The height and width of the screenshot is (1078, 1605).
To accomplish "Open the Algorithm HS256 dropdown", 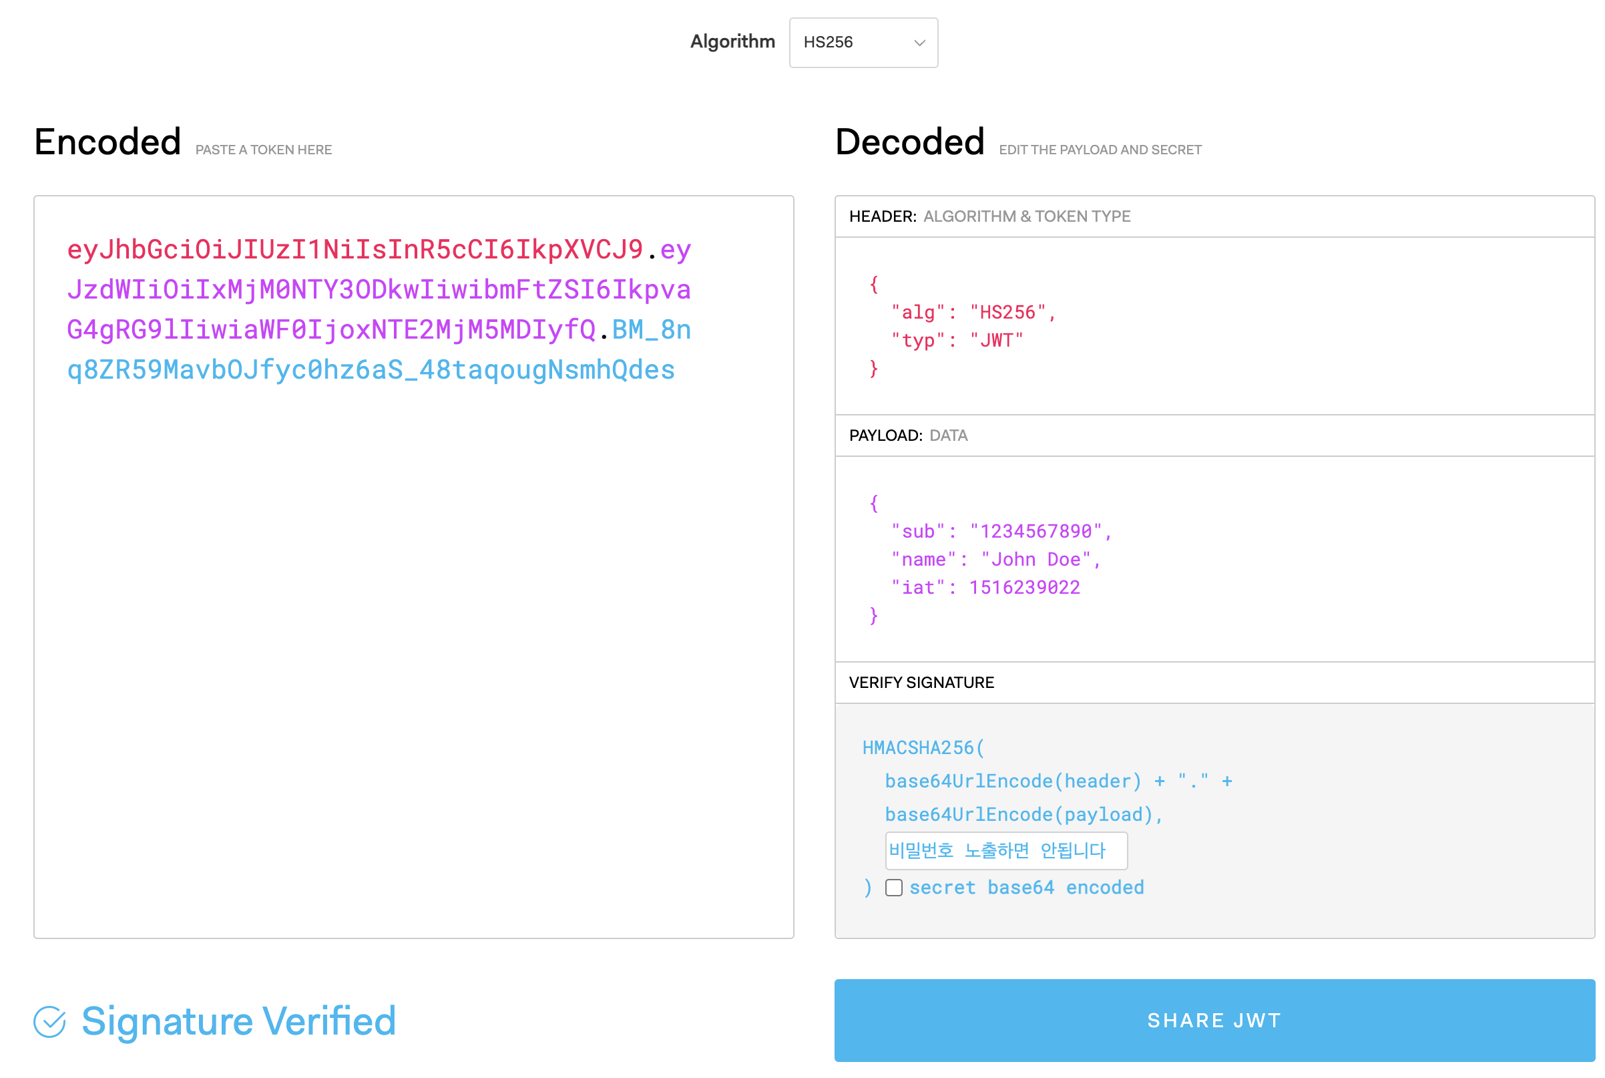I will point(863,43).
